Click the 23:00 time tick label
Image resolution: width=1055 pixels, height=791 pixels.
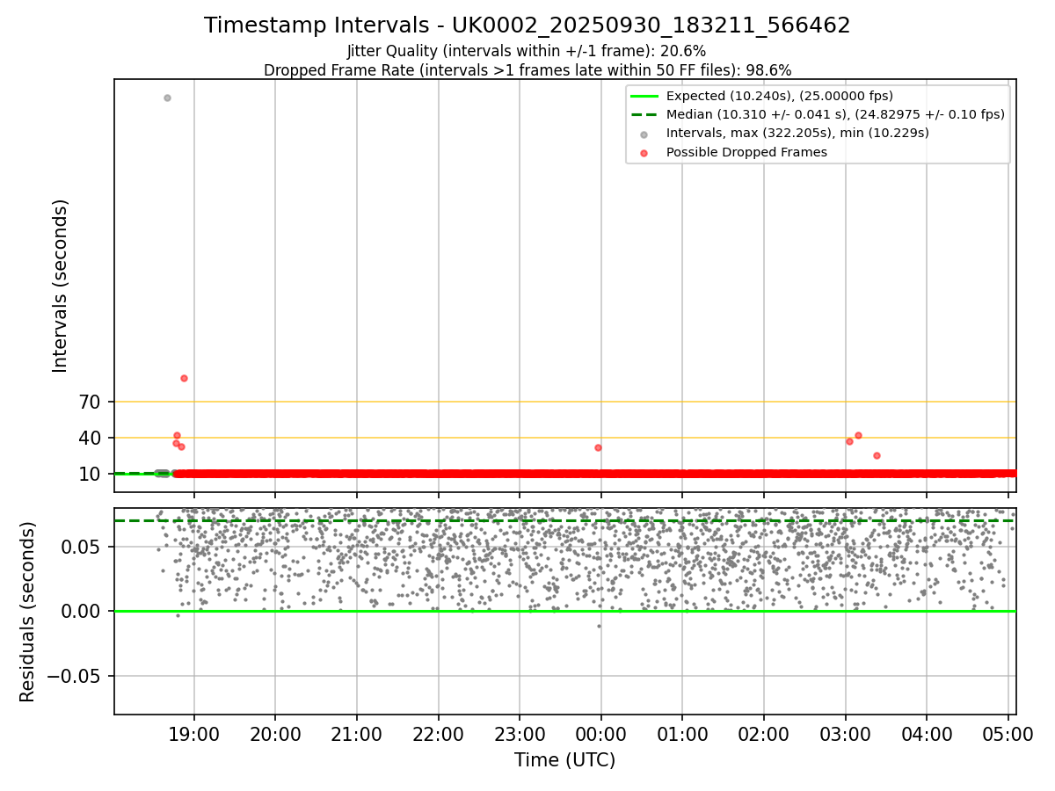pos(520,733)
